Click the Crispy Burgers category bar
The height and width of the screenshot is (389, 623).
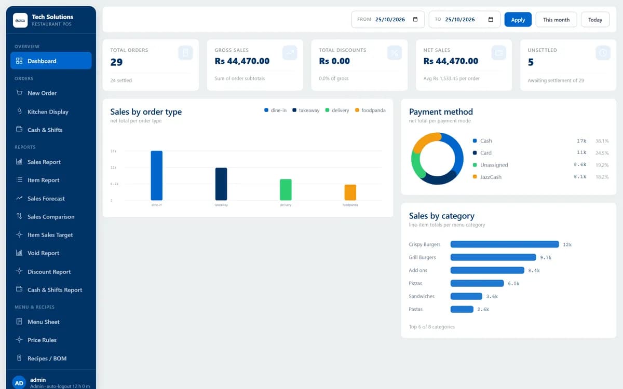pos(505,244)
